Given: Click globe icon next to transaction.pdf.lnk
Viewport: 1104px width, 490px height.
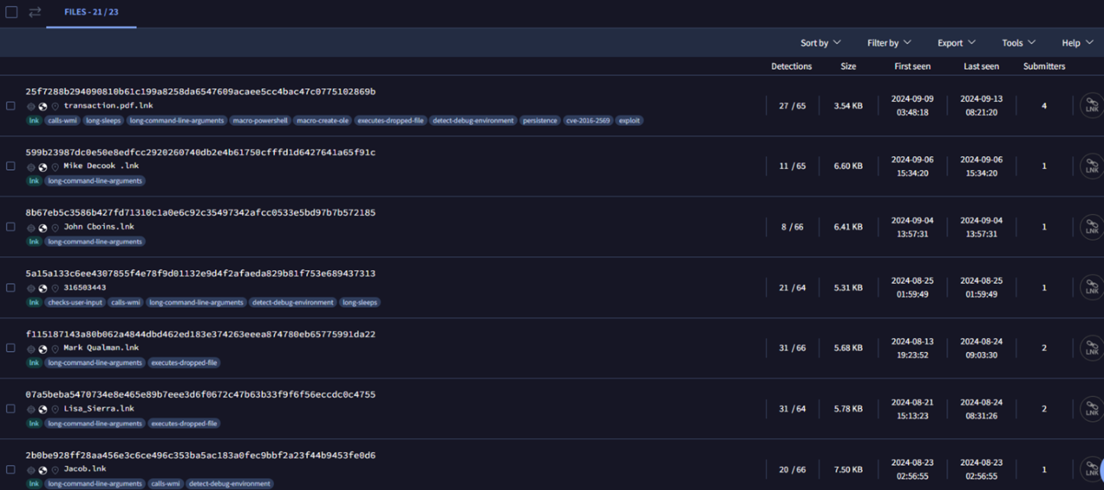Looking at the screenshot, I should tap(43, 106).
